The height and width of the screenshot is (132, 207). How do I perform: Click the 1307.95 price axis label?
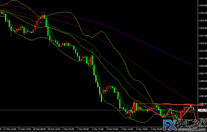click(203, 58)
